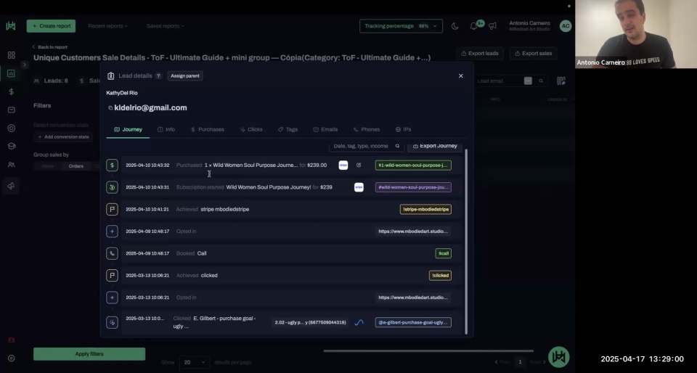The height and width of the screenshot is (373, 697).
Task: Click the Create report button
Action: tap(51, 26)
